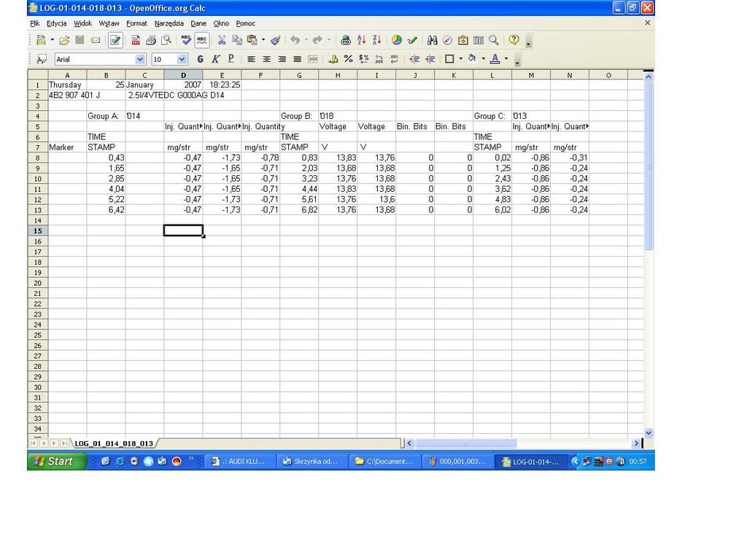Open Find & Replace binoculars icon
747x552 pixels.
coord(432,40)
